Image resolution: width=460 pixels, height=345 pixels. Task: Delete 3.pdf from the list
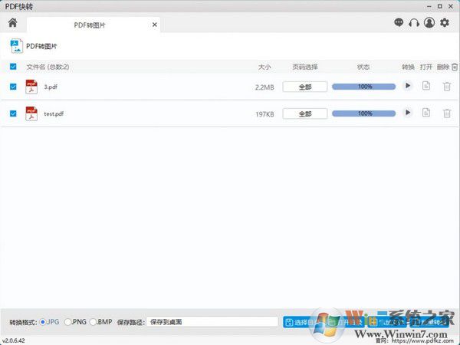[447, 87]
